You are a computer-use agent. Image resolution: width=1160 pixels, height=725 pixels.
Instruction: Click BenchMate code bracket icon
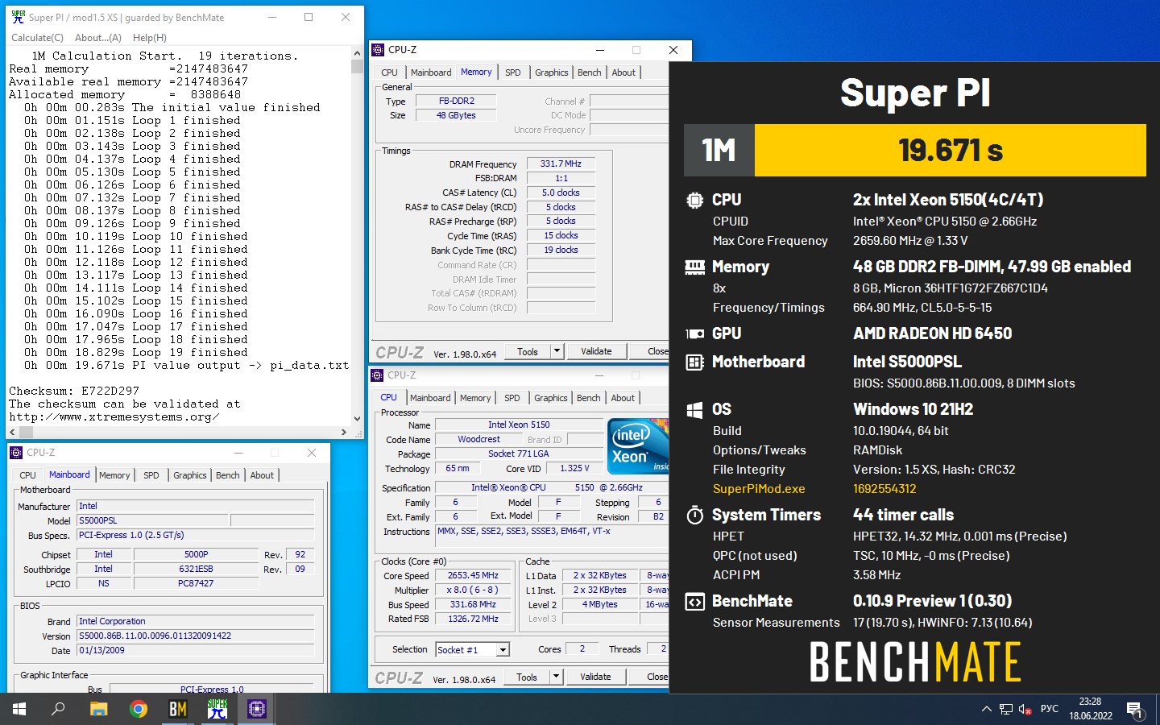click(694, 601)
